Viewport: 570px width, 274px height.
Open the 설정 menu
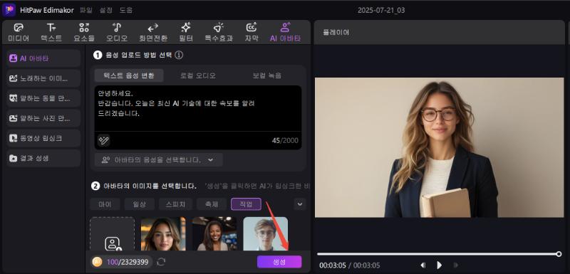coord(105,10)
